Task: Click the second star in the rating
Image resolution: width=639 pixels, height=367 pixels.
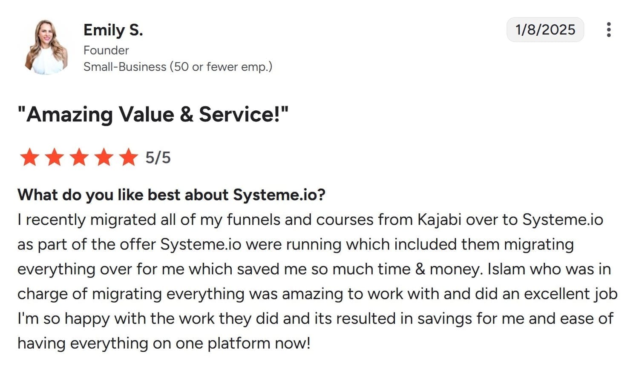Action: [54, 158]
